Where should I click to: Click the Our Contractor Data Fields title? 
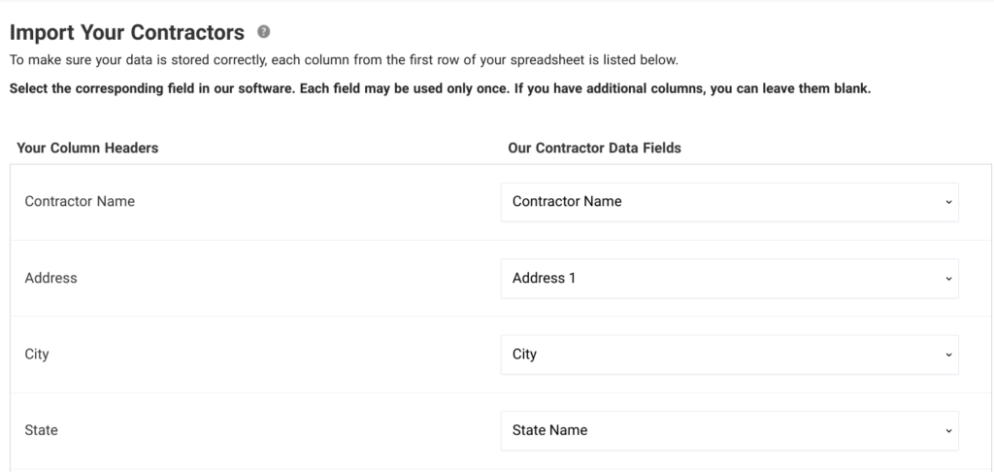pyautogui.click(x=594, y=149)
